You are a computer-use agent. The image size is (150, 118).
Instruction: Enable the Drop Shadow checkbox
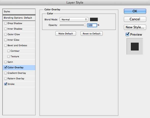pyautogui.click(x=5, y=23)
